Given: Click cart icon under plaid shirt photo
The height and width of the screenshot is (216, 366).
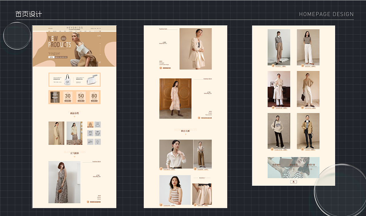Looking at the screenshot, I should 273,66.
